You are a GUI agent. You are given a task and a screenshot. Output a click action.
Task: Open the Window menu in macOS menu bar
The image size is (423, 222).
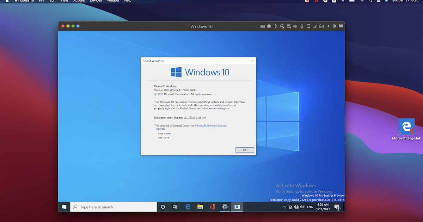pyautogui.click(x=113, y=1)
